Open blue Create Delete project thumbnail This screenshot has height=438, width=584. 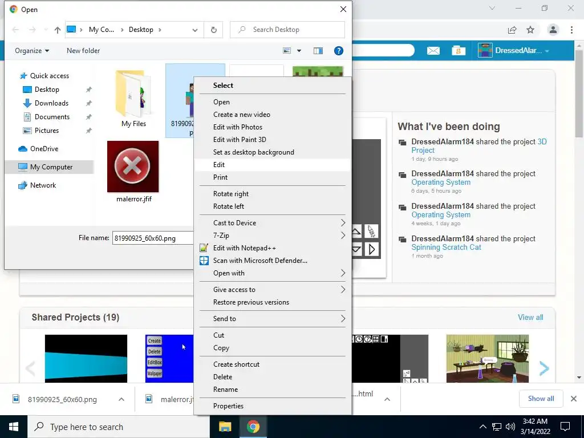click(169, 358)
